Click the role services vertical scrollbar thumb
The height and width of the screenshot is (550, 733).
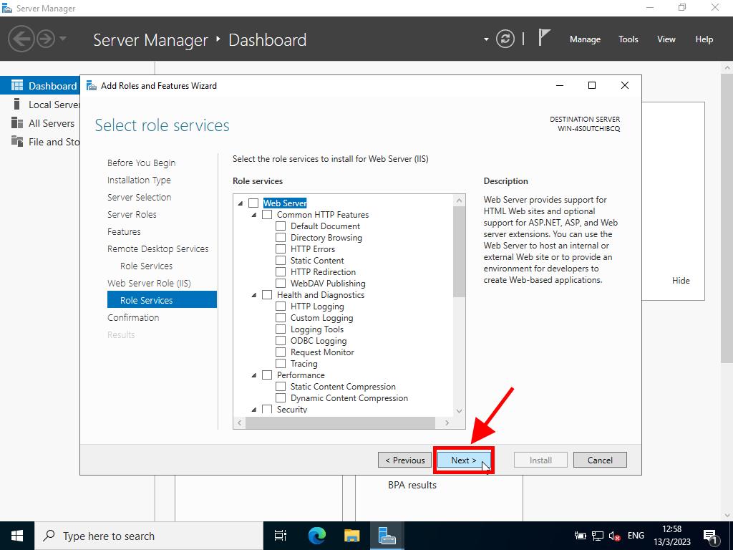tap(459, 251)
